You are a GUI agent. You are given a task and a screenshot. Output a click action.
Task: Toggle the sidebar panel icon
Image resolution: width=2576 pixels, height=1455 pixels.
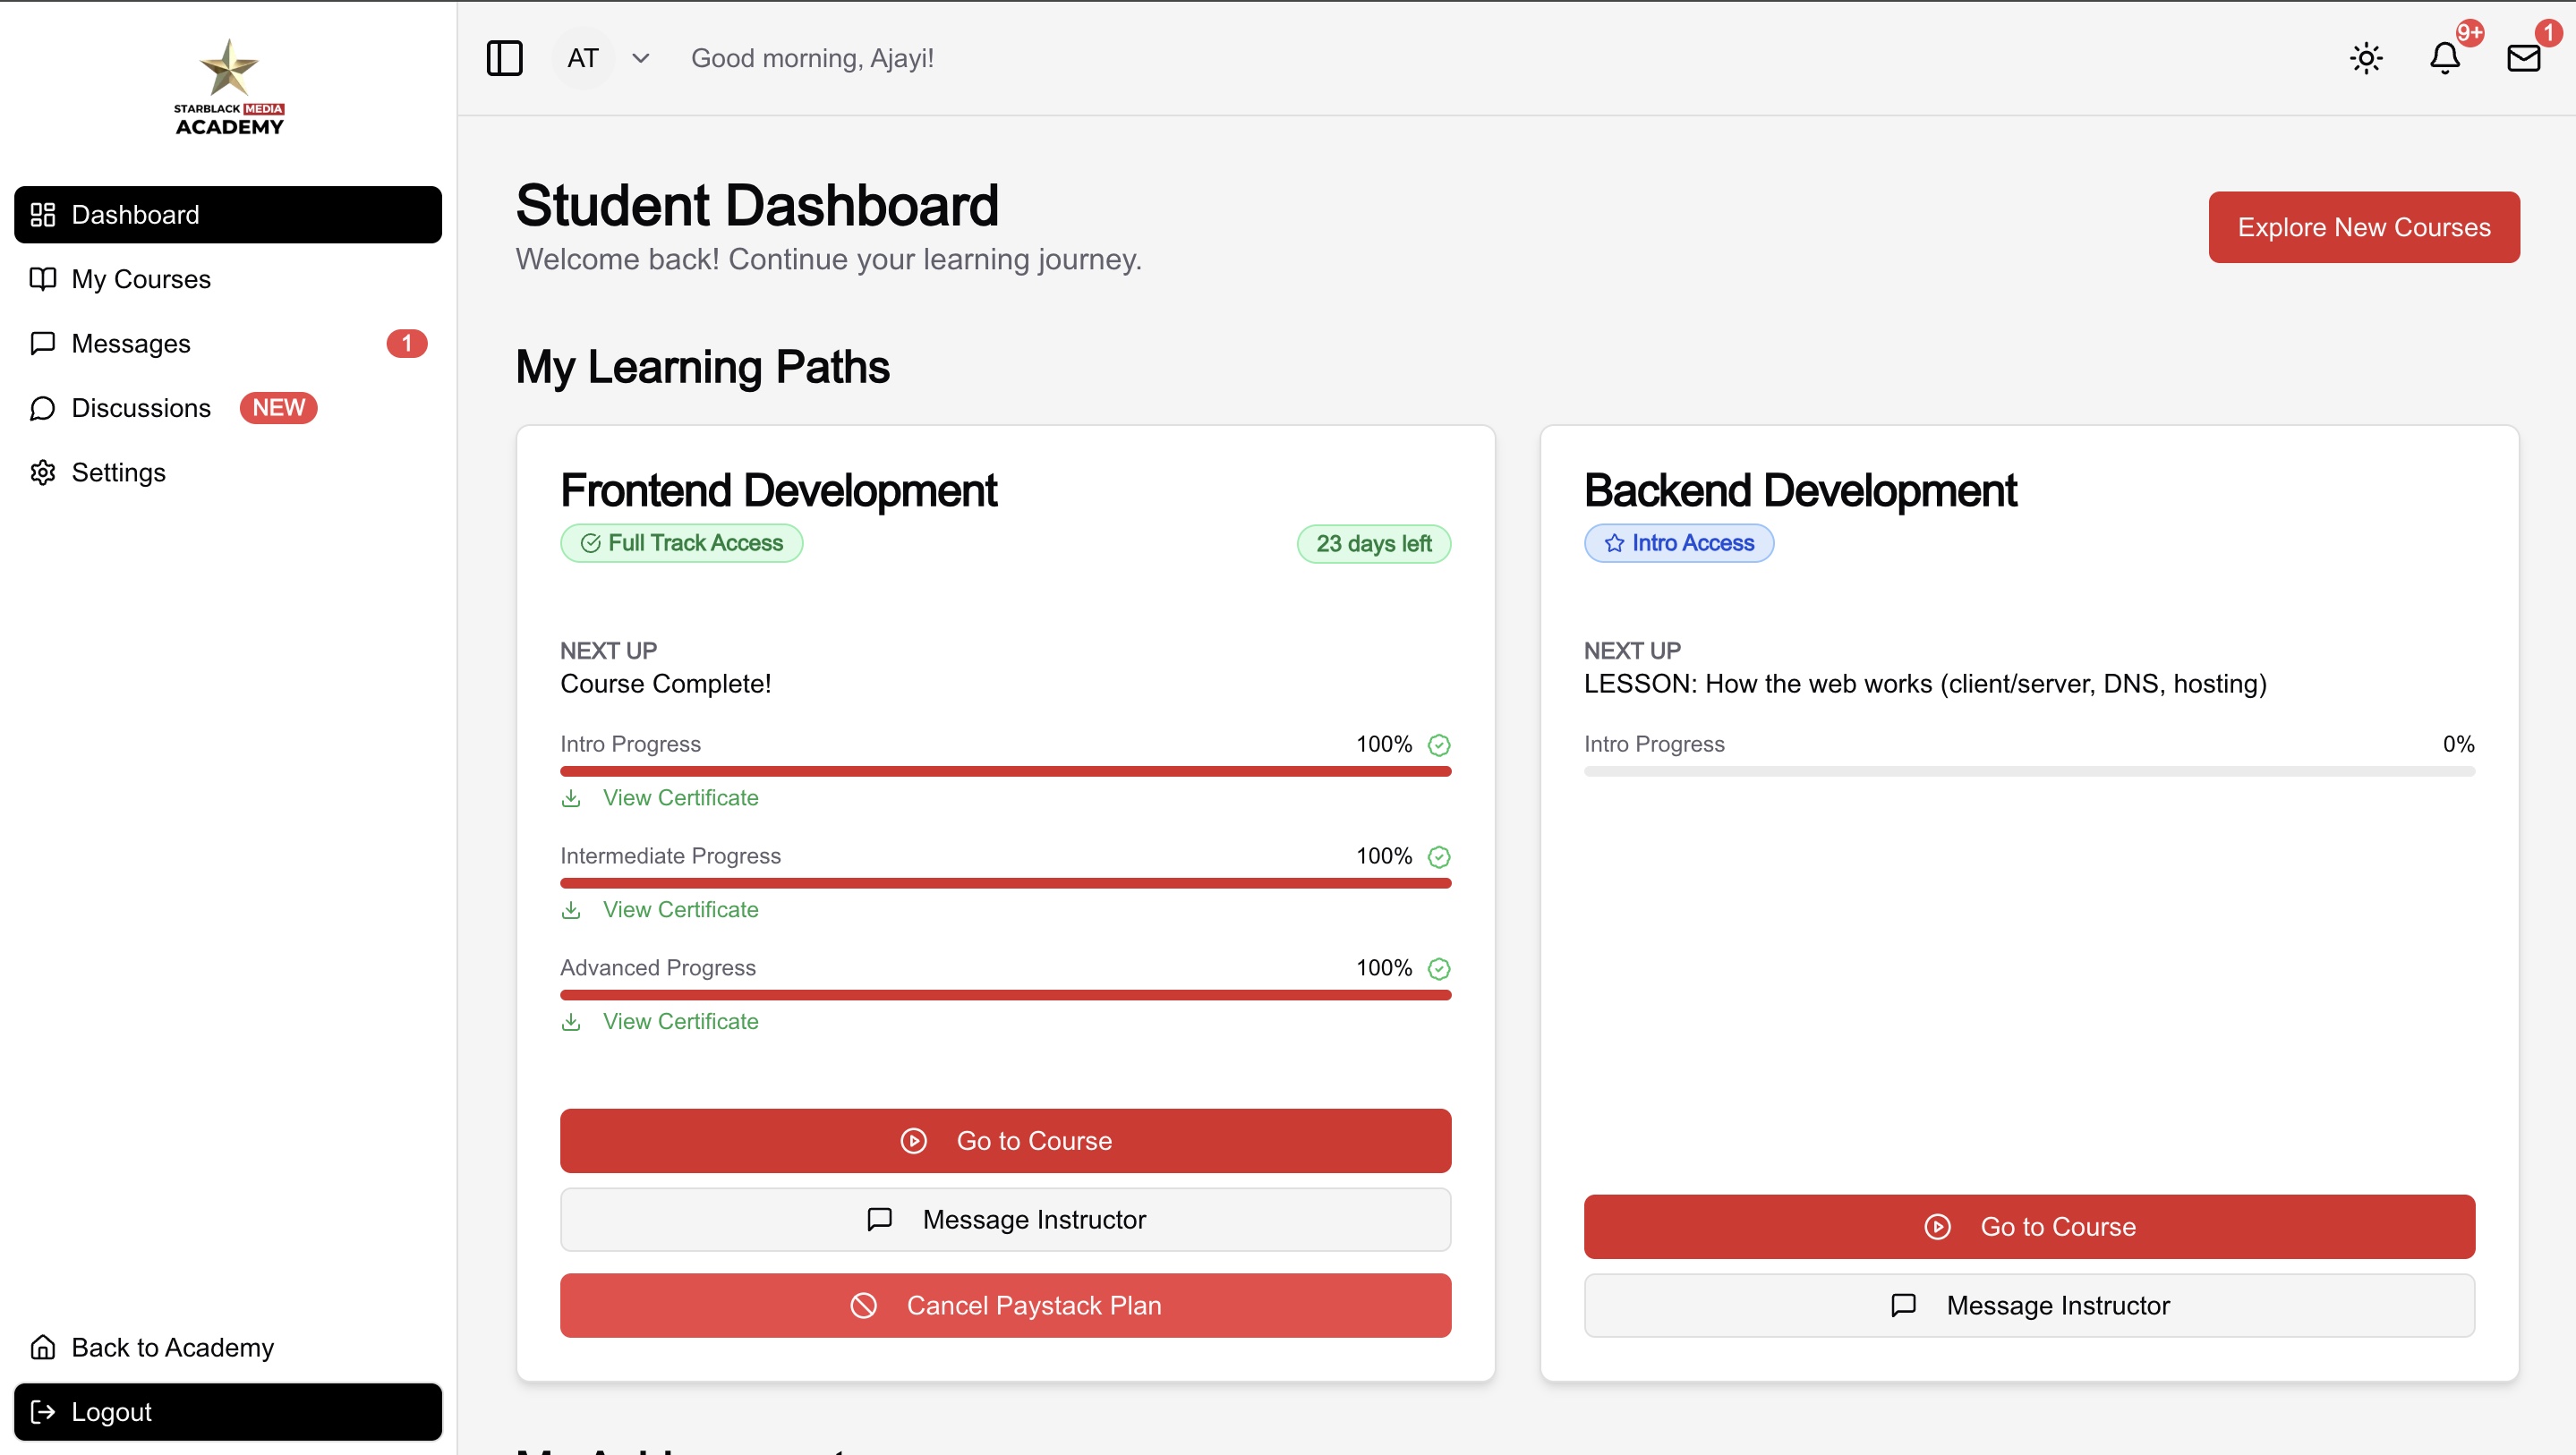point(505,58)
